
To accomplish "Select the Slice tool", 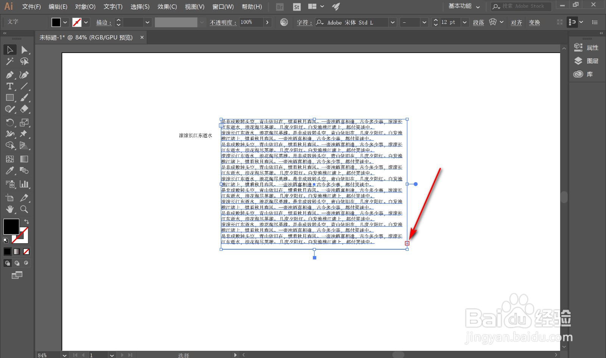I will click(x=24, y=197).
